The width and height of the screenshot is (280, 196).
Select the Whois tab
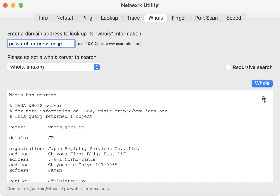click(x=156, y=18)
